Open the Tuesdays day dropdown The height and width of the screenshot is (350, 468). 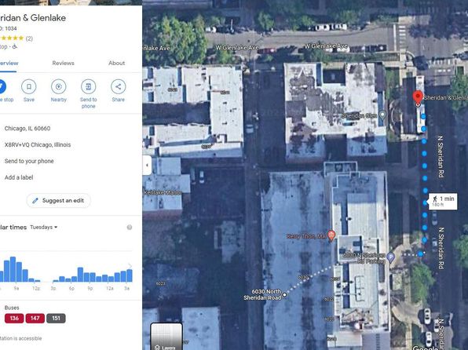[44, 227]
